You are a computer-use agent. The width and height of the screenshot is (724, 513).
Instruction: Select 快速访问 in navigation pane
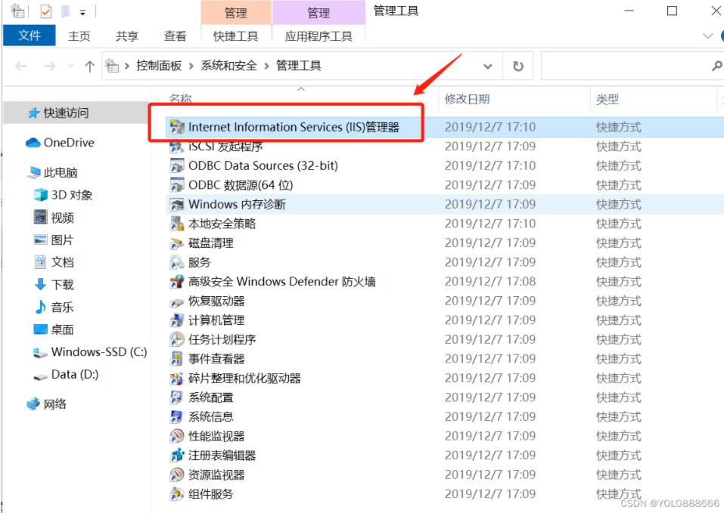tap(66, 113)
